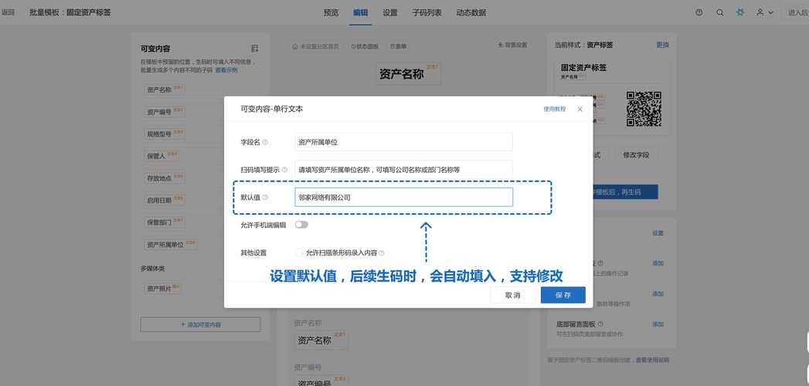Click the 背景设置 option above the canvas

pyautogui.click(x=512, y=46)
